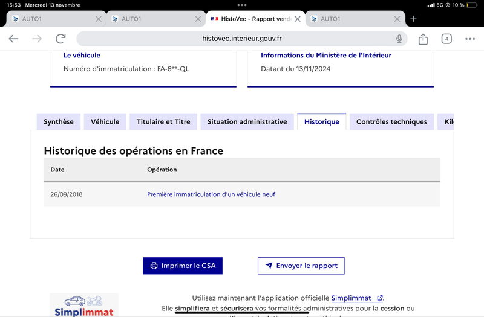Add a new browser tab
The height and width of the screenshot is (317, 484).
tap(413, 19)
